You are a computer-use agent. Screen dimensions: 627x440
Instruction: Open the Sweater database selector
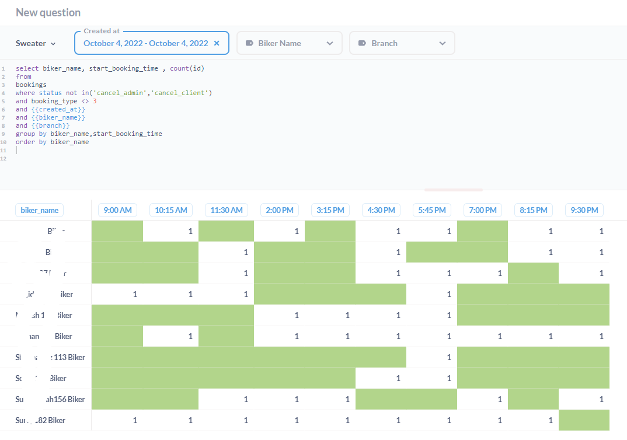[x=36, y=43]
